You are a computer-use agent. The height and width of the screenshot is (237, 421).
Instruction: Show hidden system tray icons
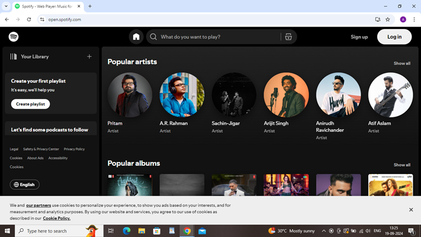coord(324,231)
